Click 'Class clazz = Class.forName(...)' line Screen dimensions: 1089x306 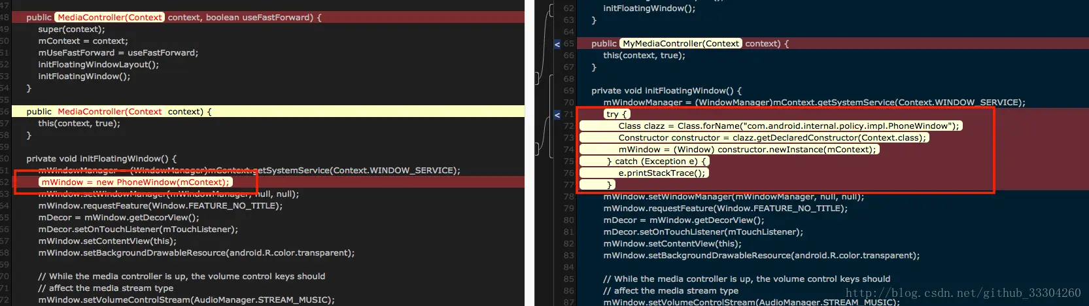point(789,126)
